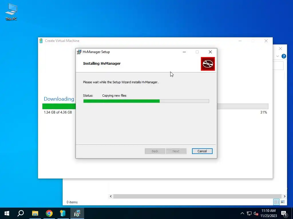This screenshot has width=293, height=219.
Task: Minimize the Create Virtual Machine window
Action: (x=240, y=41)
